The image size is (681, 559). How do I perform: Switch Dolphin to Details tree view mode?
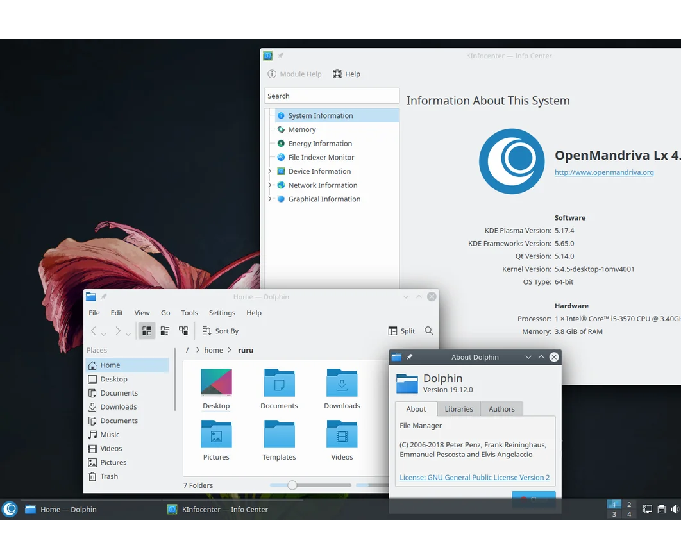[183, 331]
